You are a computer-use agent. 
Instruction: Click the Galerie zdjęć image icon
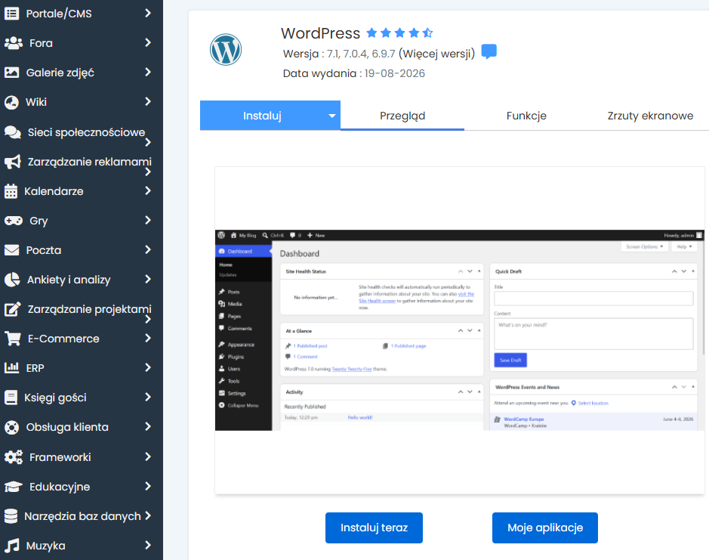pyautogui.click(x=11, y=73)
